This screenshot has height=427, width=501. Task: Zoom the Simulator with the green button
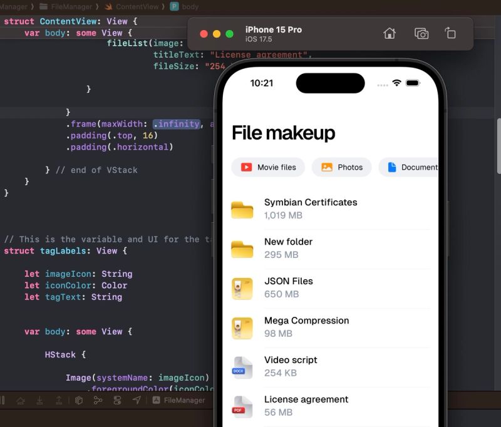pyautogui.click(x=229, y=34)
